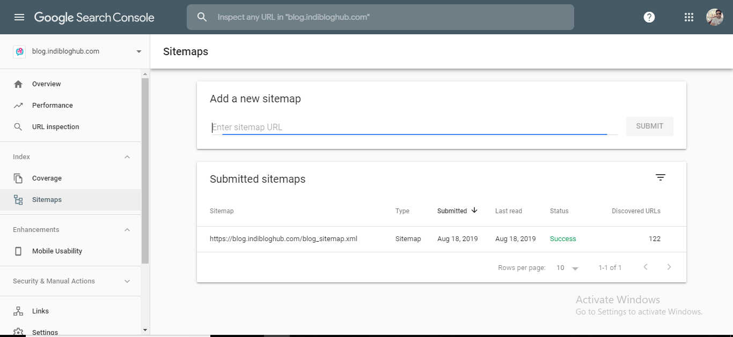733x337 pixels.
Task: Click the search magnifier icon in top bar
Action: 202,17
